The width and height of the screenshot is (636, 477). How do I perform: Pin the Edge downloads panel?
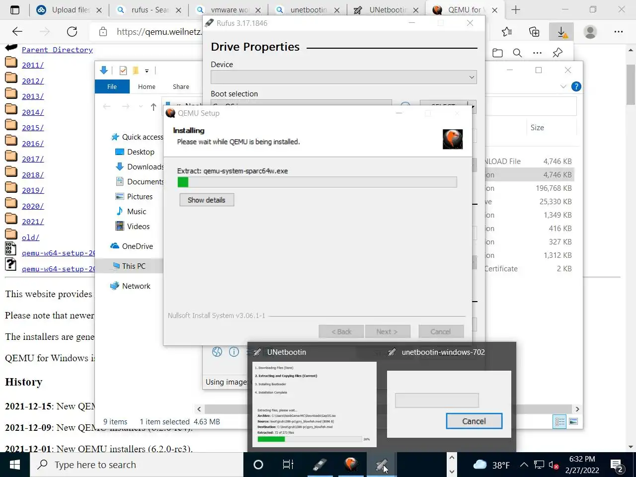tap(557, 53)
